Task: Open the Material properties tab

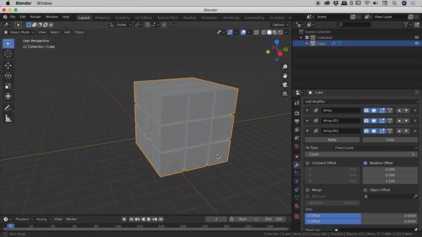Action: pyautogui.click(x=297, y=206)
